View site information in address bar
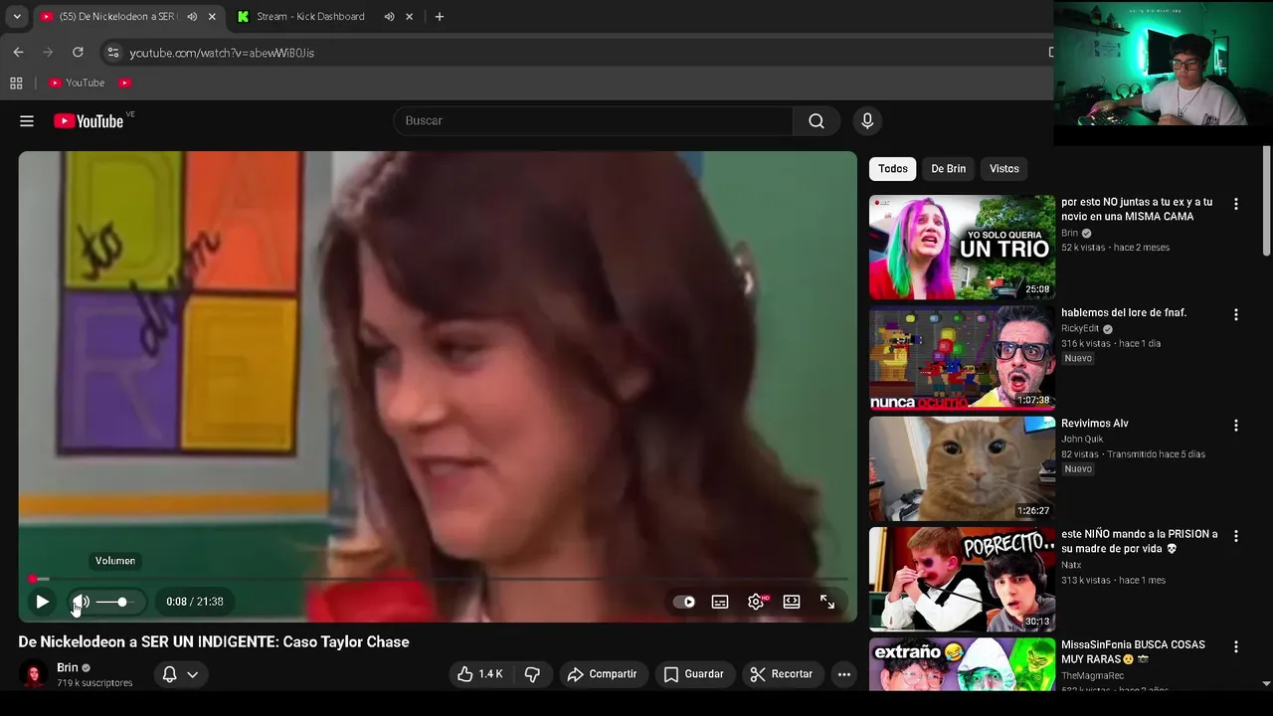Image resolution: width=1273 pixels, height=716 pixels. coord(113,52)
